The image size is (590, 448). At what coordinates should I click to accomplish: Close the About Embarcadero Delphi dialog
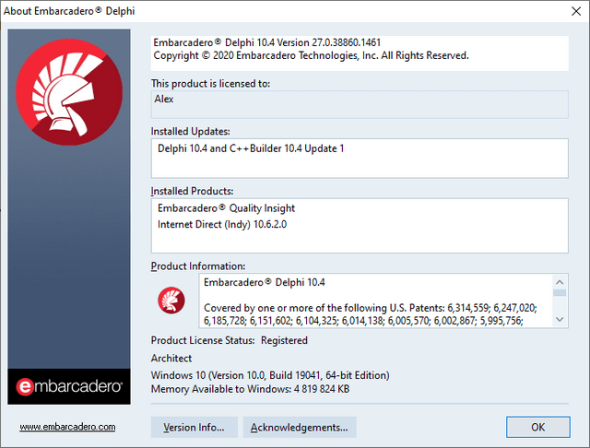click(576, 11)
